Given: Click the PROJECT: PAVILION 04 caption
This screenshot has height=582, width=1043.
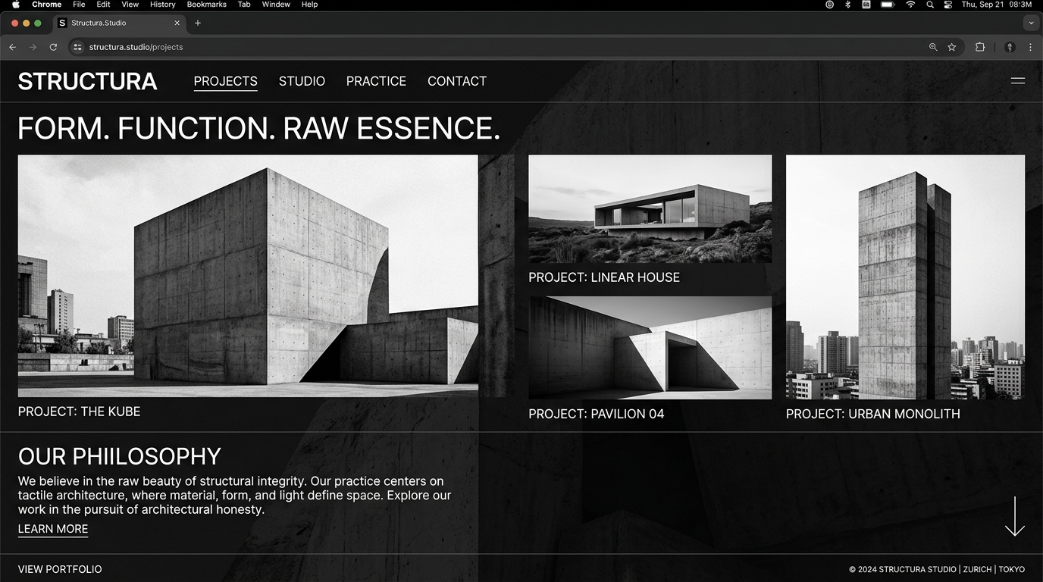Looking at the screenshot, I should pos(597,414).
